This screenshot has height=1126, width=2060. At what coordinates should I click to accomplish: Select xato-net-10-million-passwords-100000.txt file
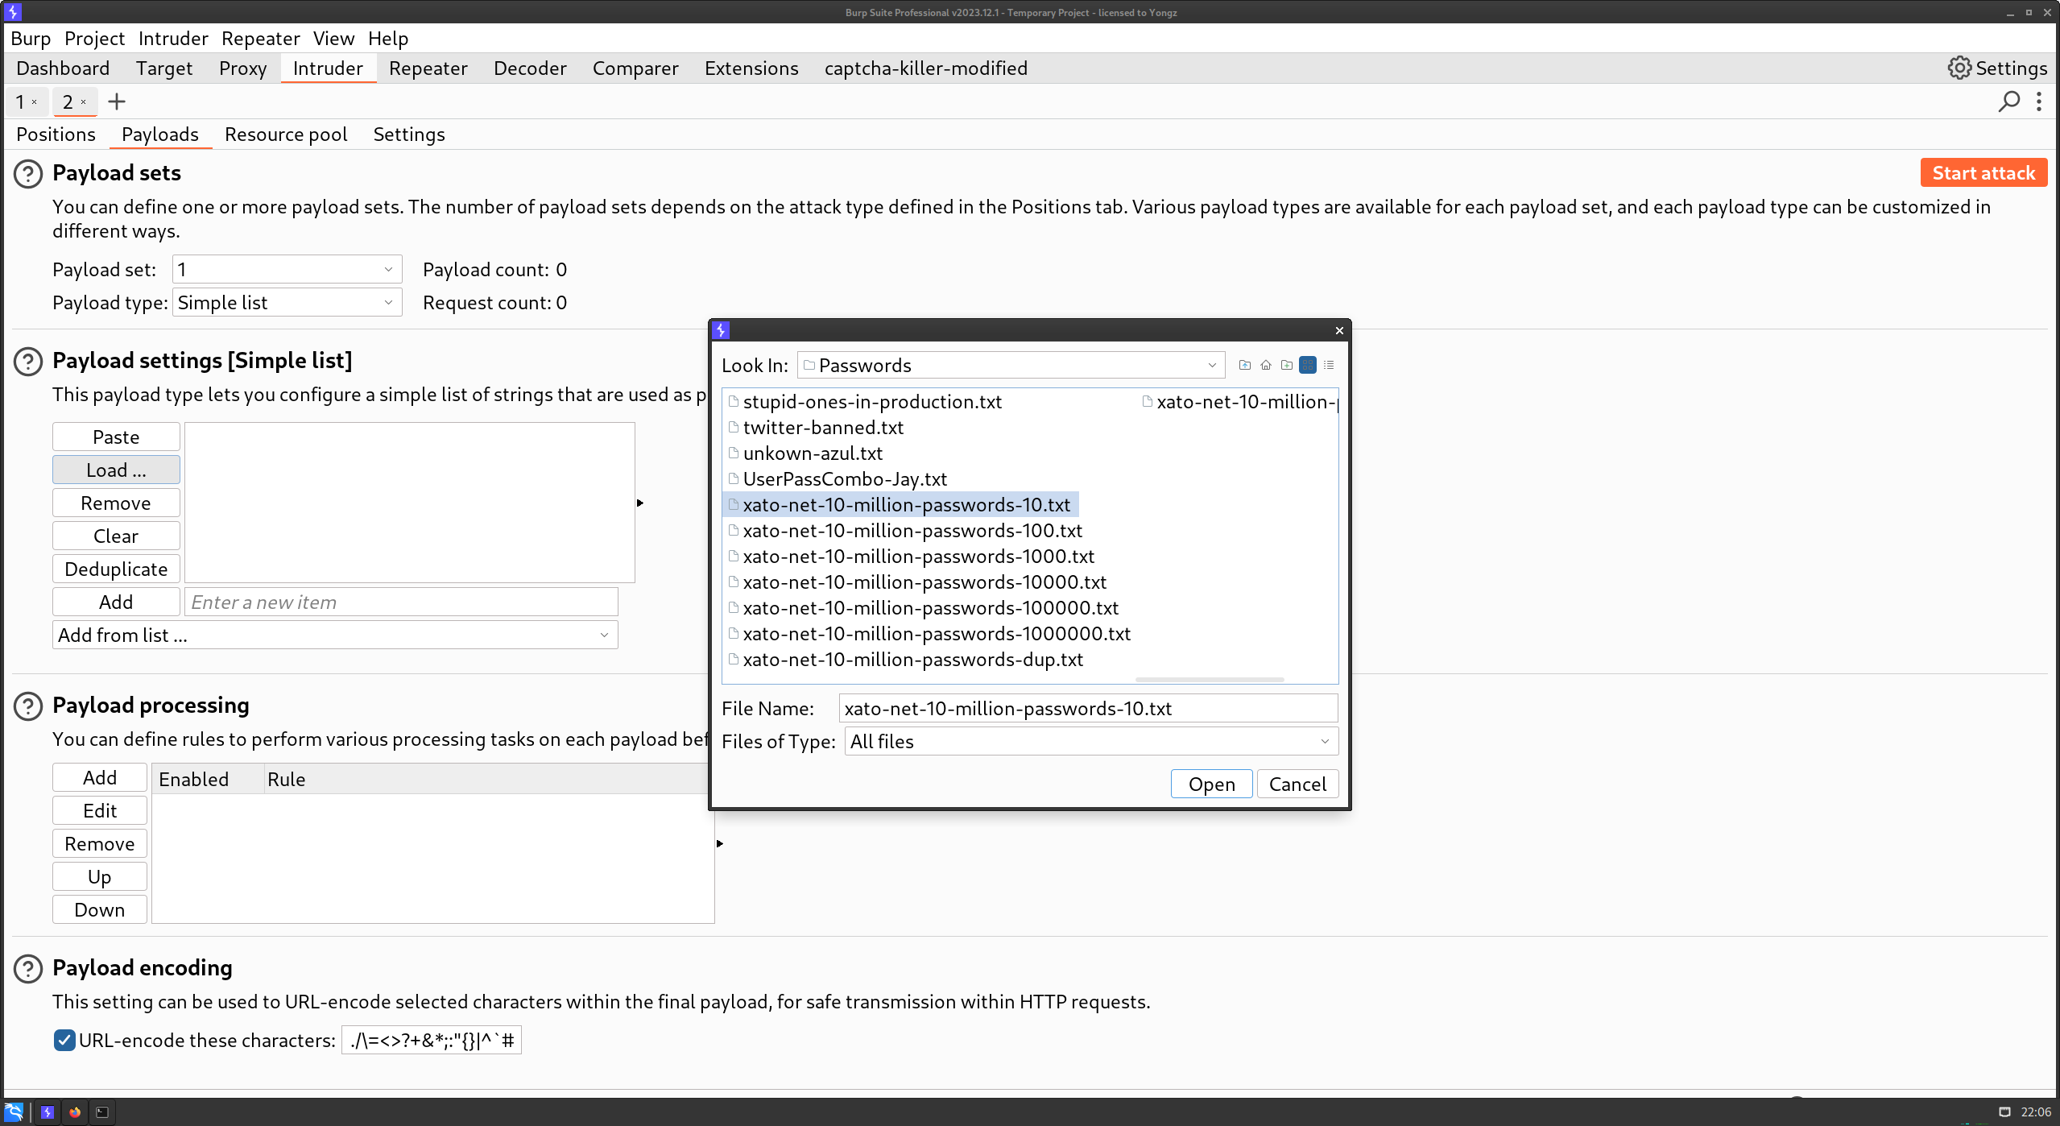point(931,608)
